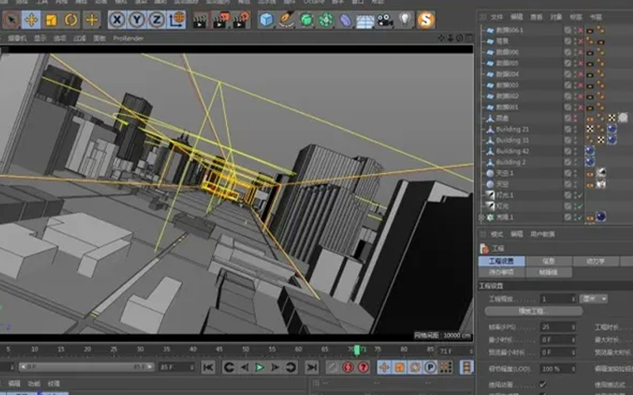Select the 背景 object row
633x395 pixels.
click(x=502, y=41)
